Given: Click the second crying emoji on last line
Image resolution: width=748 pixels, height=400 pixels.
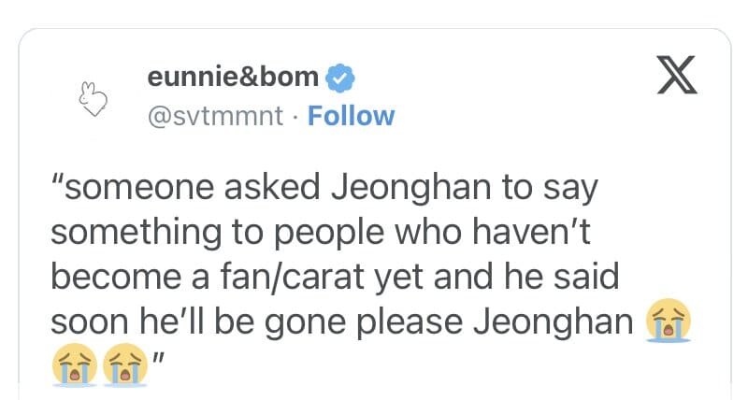Looking at the screenshot, I should point(126,365).
